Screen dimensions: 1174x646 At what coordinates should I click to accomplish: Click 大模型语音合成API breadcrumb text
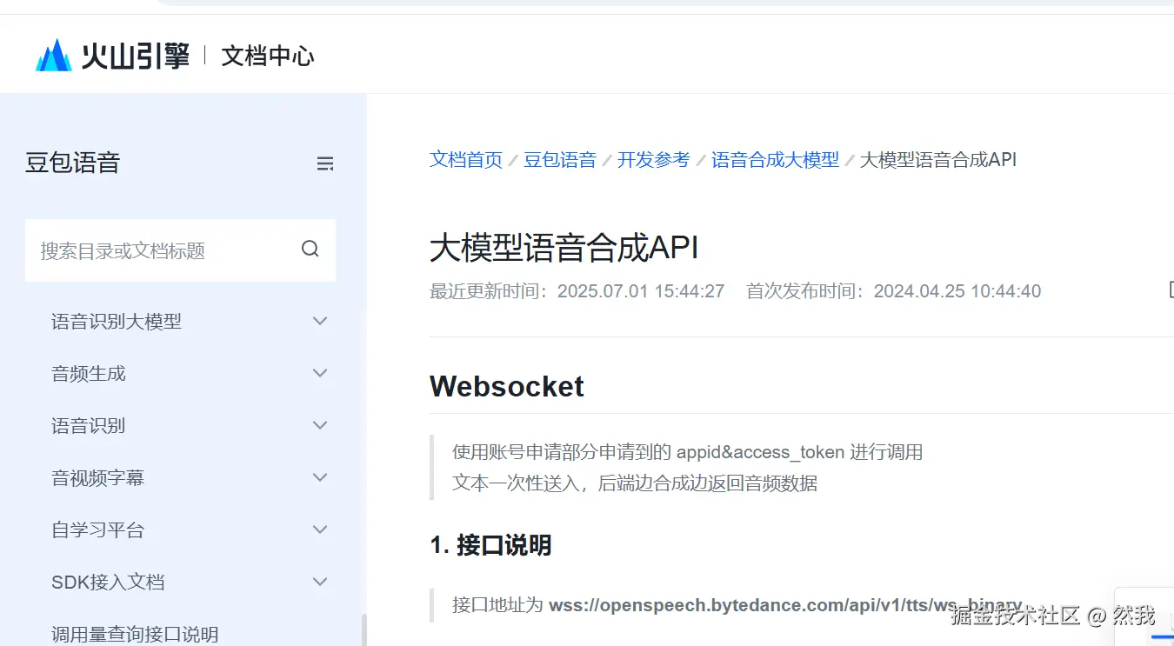click(938, 160)
